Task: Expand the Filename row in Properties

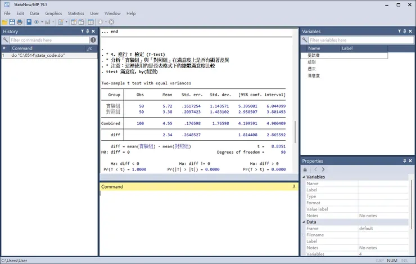Action: [304, 235]
